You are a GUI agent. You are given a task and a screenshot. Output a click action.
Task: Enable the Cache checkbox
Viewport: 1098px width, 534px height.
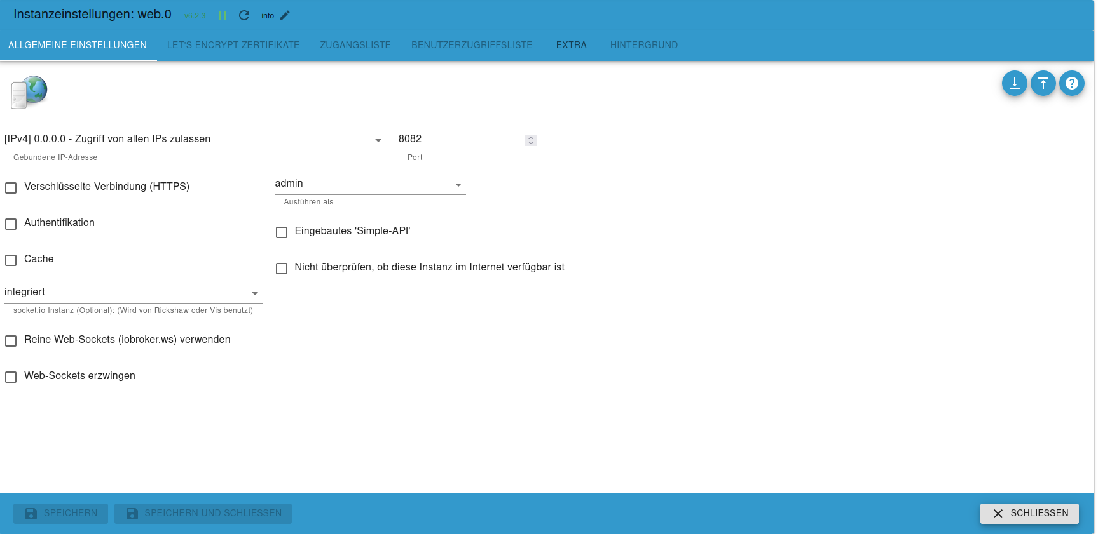(x=11, y=260)
